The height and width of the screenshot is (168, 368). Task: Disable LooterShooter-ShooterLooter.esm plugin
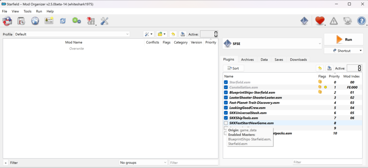(226, 97)
